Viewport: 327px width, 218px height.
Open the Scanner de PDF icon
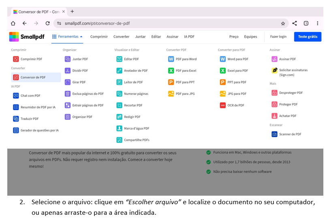(x=275, y=134)
